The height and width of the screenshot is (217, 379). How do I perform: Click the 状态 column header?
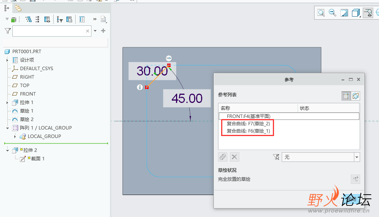329,108
